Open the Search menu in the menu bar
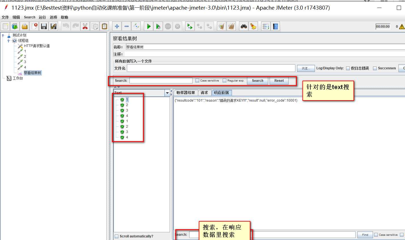405x240 pixels. click(x=29, y=17)
